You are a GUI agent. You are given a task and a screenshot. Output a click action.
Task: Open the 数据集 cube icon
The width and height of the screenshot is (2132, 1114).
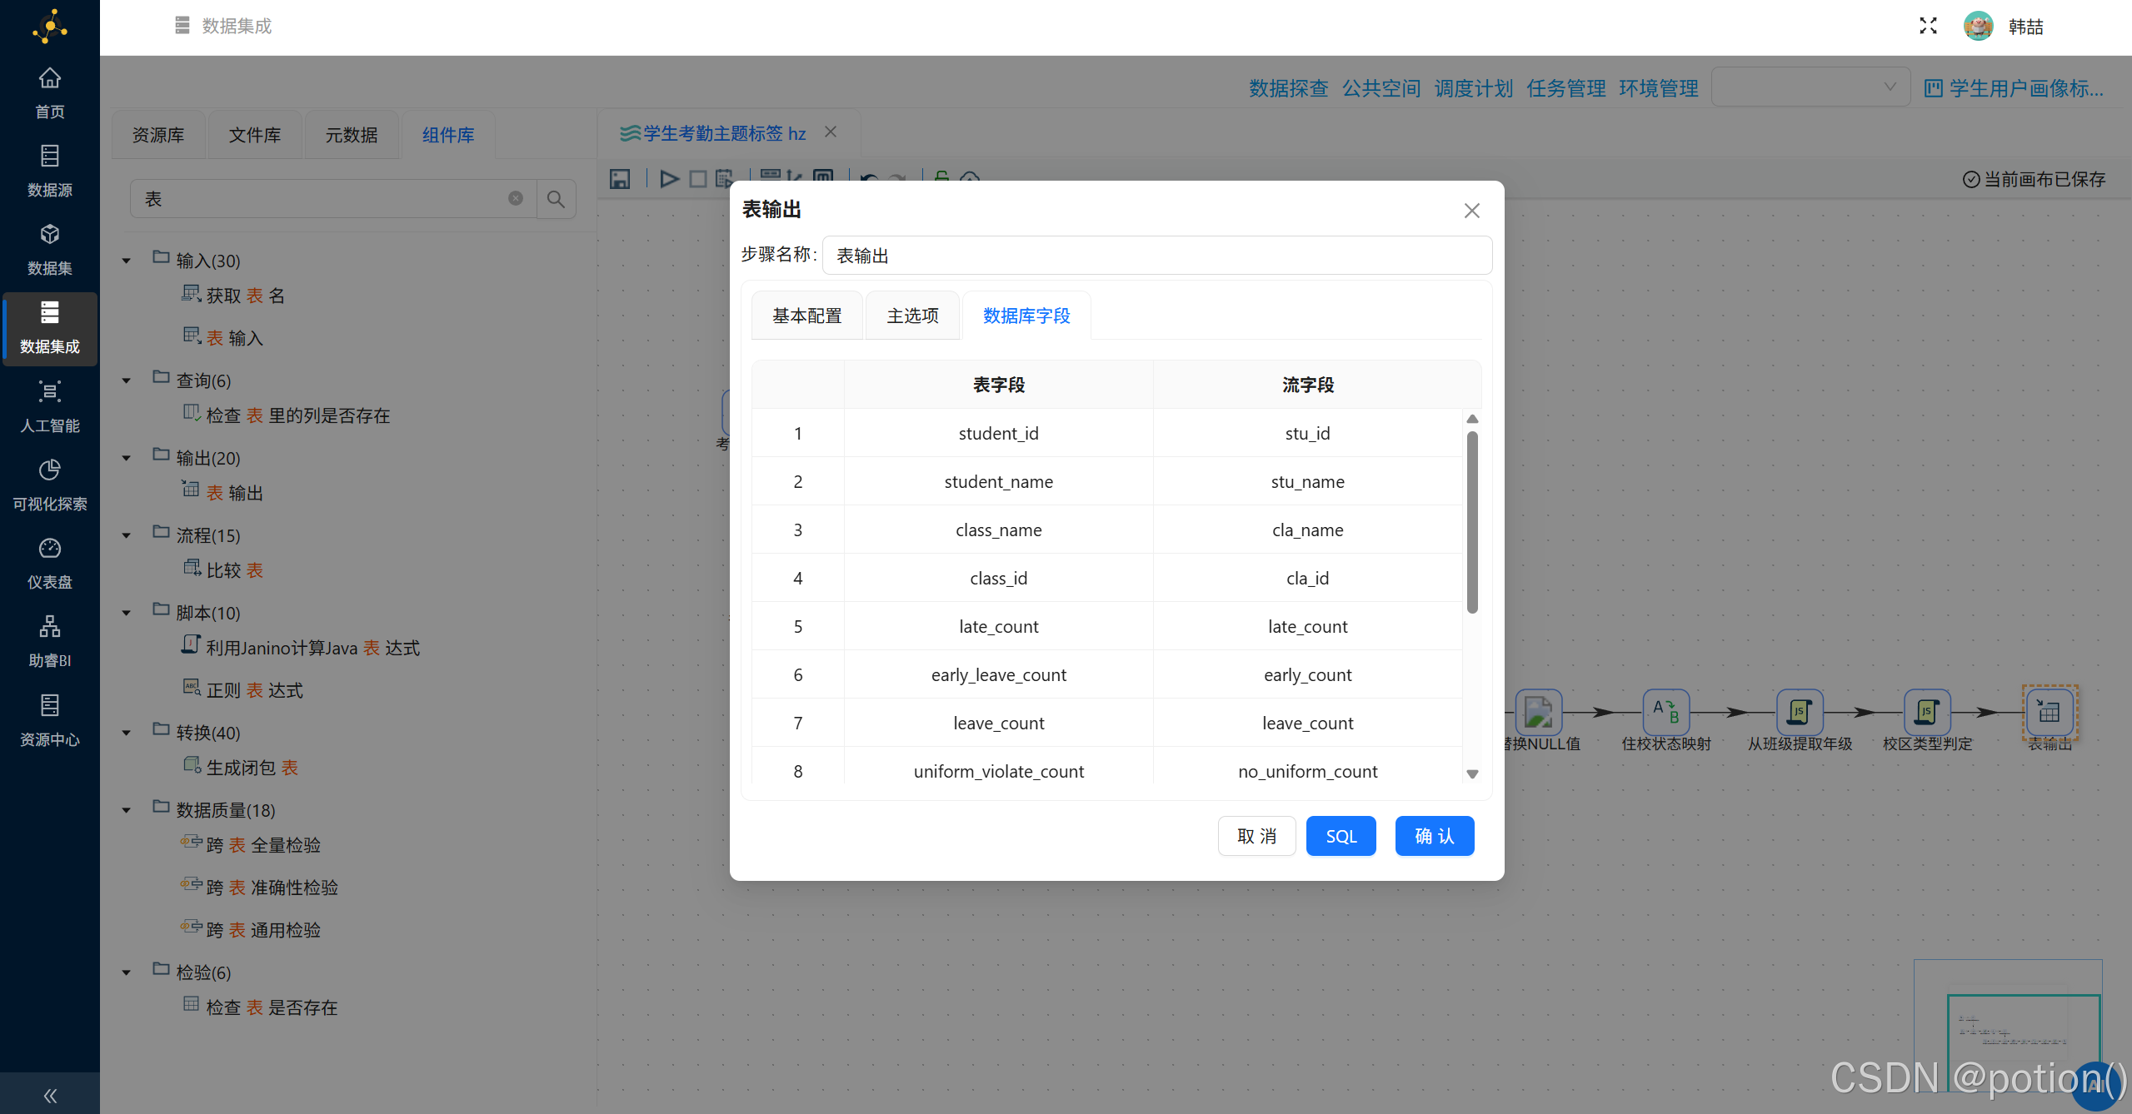tap(50, 235)
